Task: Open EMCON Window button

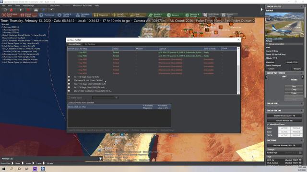Action: tap(284, 116)
